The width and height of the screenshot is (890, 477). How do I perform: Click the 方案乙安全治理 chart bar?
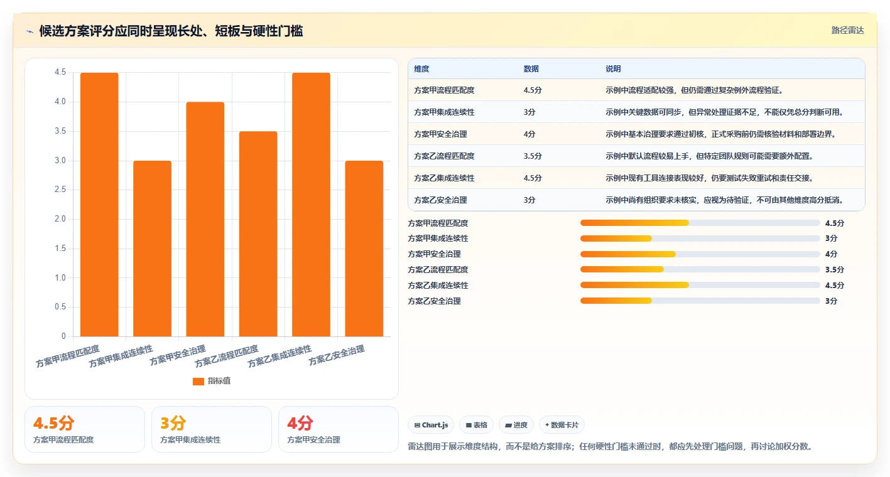click(x=364, y=249)
